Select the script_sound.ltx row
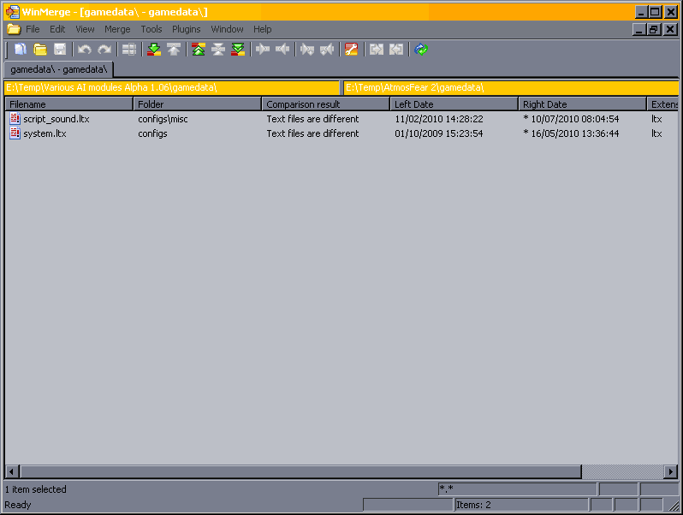Screen dimensions: 683x515 (342, 119)
